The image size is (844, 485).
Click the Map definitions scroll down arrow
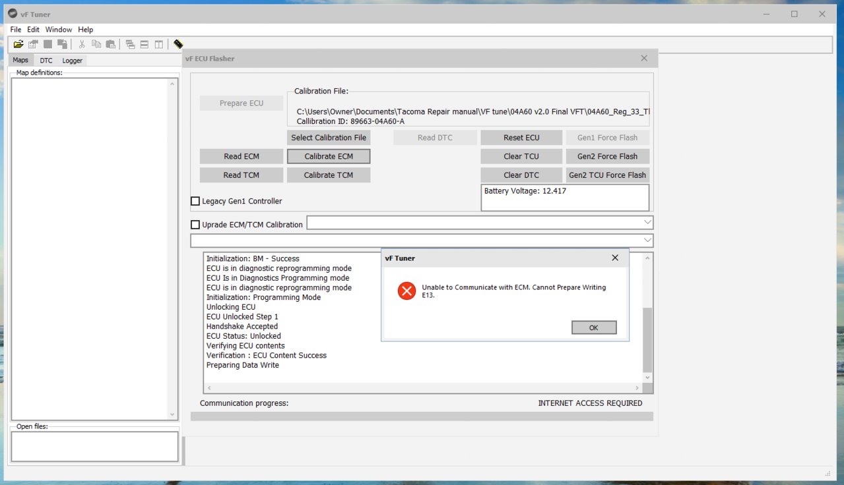[173, 414]
